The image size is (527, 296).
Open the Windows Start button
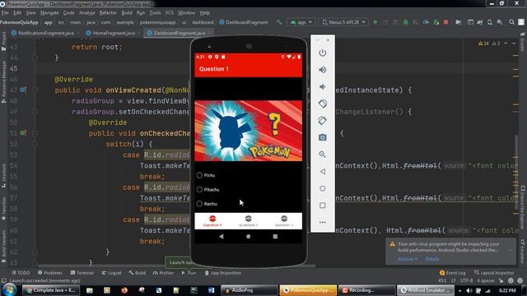(9, 290)
